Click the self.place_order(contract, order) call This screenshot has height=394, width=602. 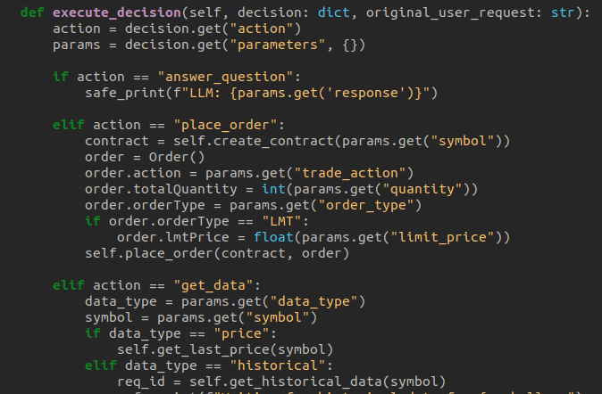[209, 253]
